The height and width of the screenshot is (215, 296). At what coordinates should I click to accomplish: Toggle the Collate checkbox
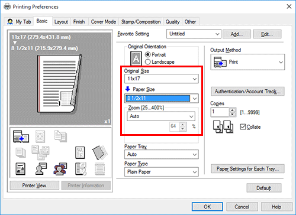coord(243,127)
